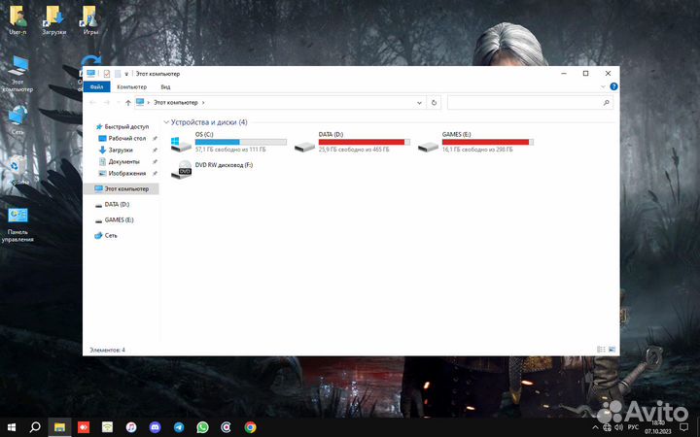Switch to large icons view in status bar
The width and height of the screenshot is (700, 437).
pos(611,349)
